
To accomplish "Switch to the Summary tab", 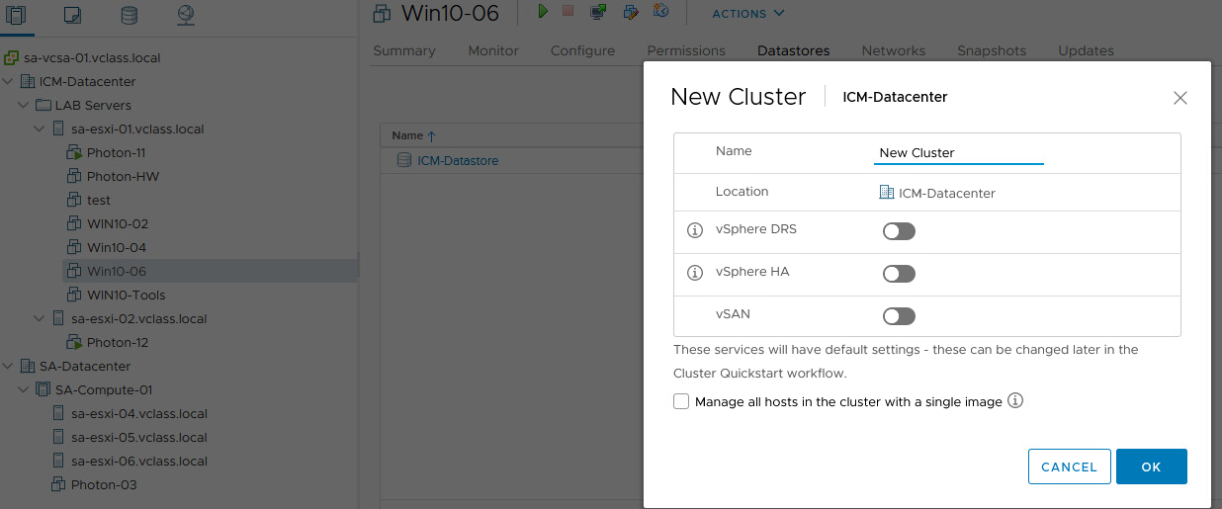I will pyautogui.click(x=404, y=50).
